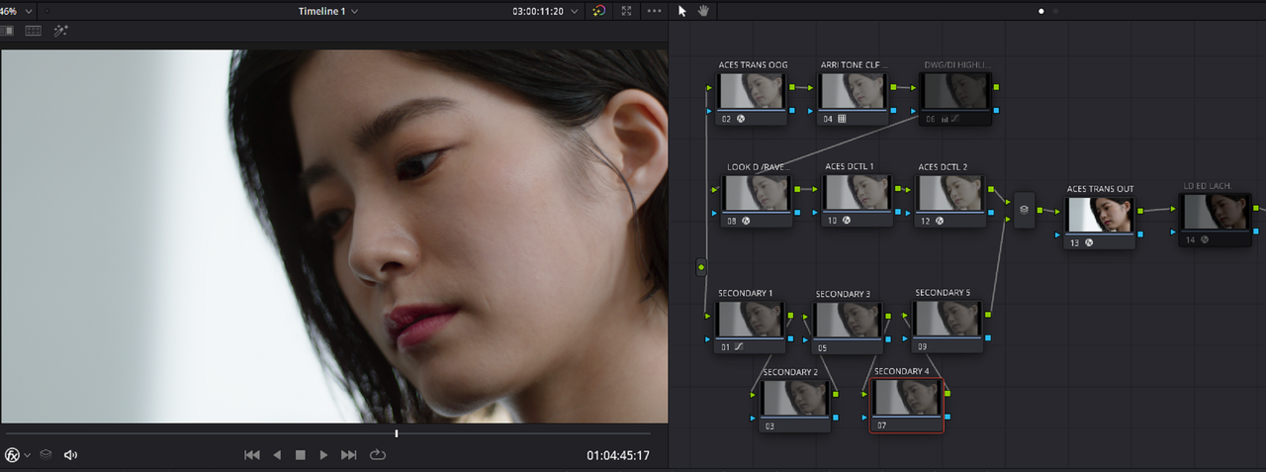Select the hand pan tool in node editor
Image resolution: width=1266 pixels, height=472 pixels.
704,11
